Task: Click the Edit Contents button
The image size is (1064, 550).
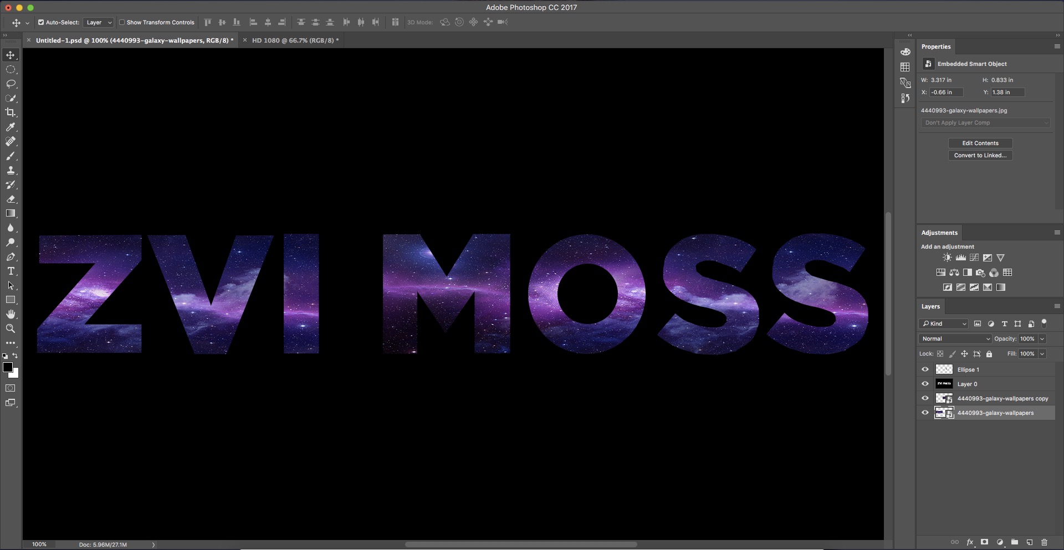Action: pyautogui.click(x=980, y=143)
